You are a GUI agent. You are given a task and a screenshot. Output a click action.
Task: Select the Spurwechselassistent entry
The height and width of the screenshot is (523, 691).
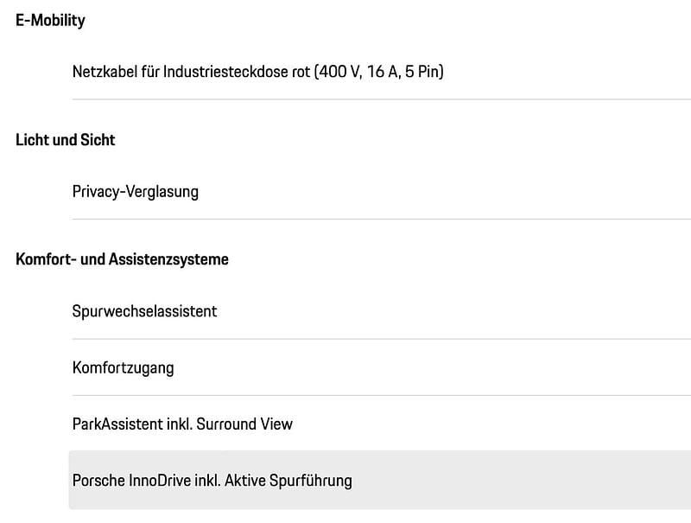144,310
